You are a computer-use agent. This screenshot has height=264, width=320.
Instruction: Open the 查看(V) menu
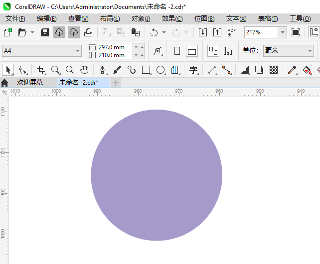click(x=78, y=19)
